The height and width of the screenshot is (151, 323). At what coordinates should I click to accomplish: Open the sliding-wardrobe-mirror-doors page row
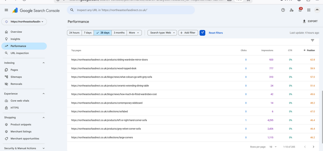pyautogui.click(x=193, y=60)
